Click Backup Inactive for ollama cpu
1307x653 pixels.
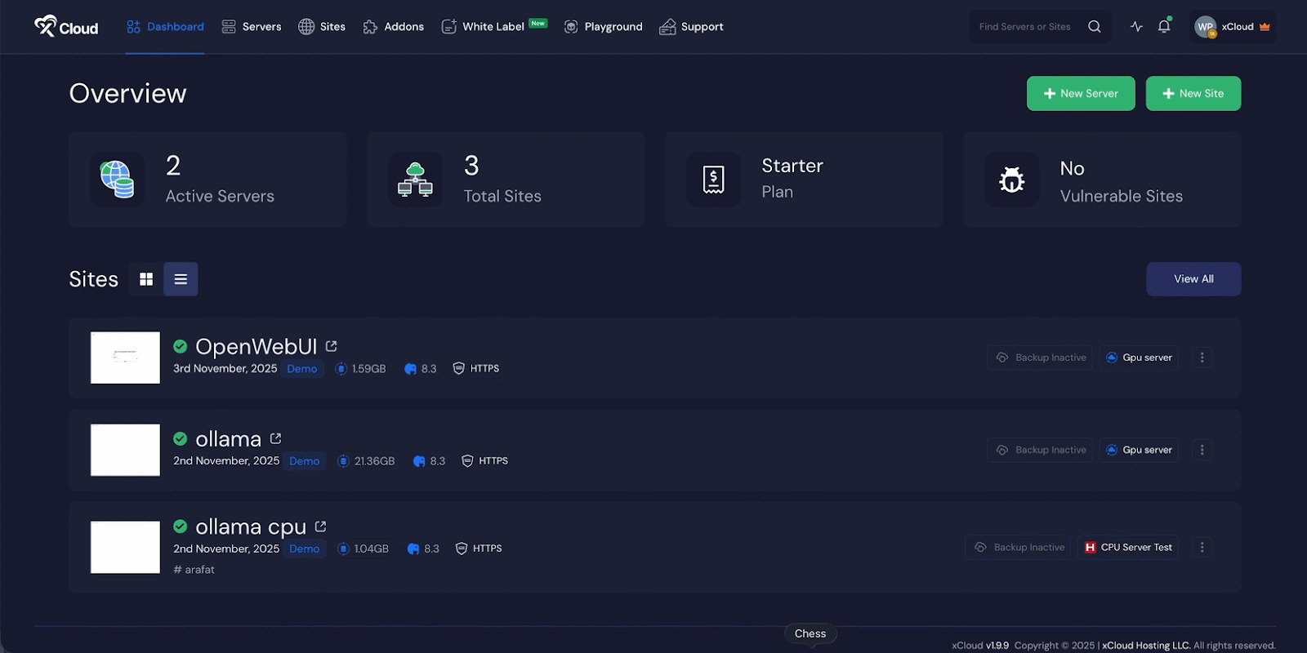[1019, 547]
